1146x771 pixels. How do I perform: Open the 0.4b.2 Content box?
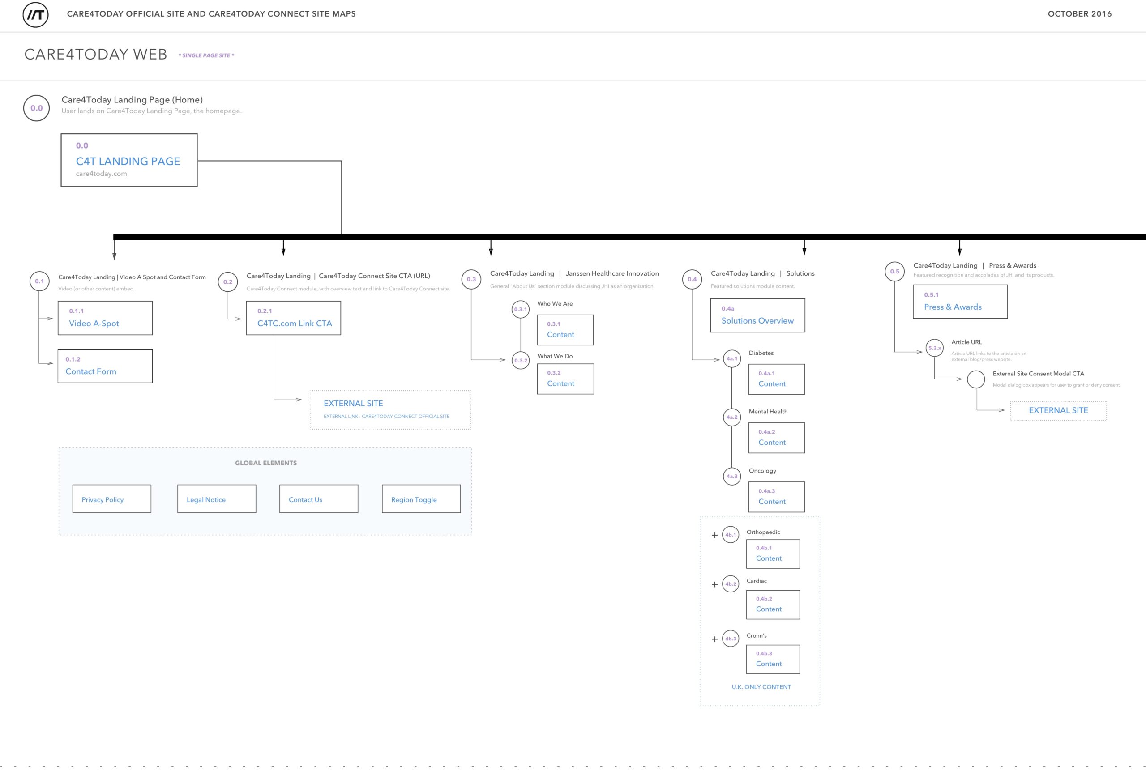pos(773,605)
